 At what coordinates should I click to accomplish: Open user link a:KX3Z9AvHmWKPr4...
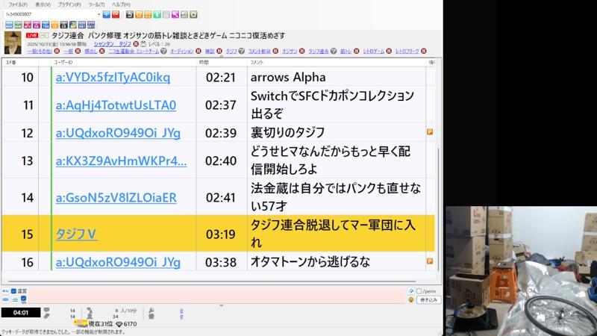[121, 161]
